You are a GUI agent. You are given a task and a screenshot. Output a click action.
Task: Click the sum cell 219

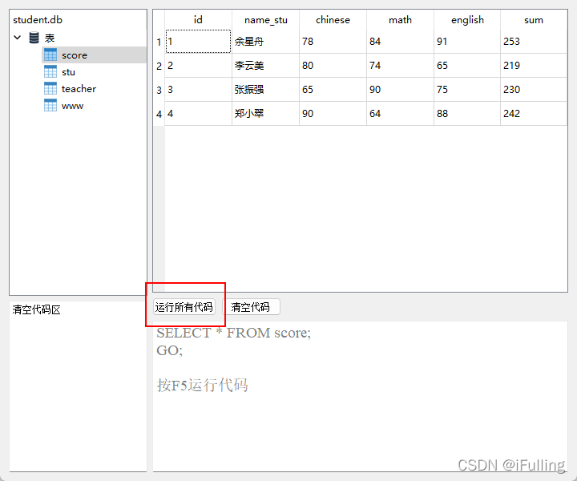(x=534, y=66)
